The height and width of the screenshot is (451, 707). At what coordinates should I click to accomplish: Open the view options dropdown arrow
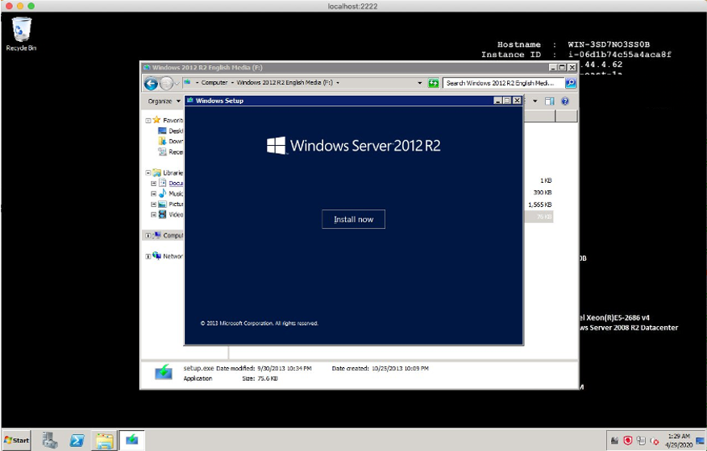click(535, 101)
